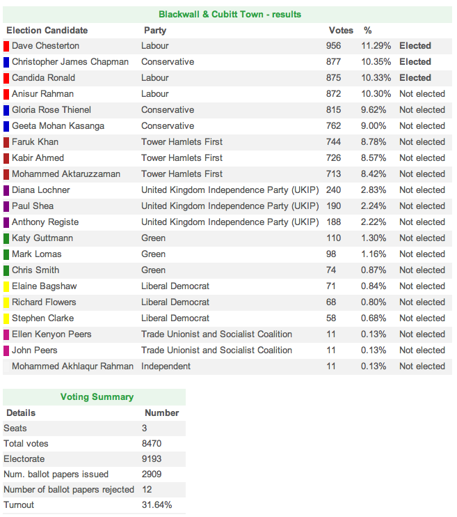Click the Party column header
Image resolution: width=457 pixels, height=517 pixels.
(154, 31)
